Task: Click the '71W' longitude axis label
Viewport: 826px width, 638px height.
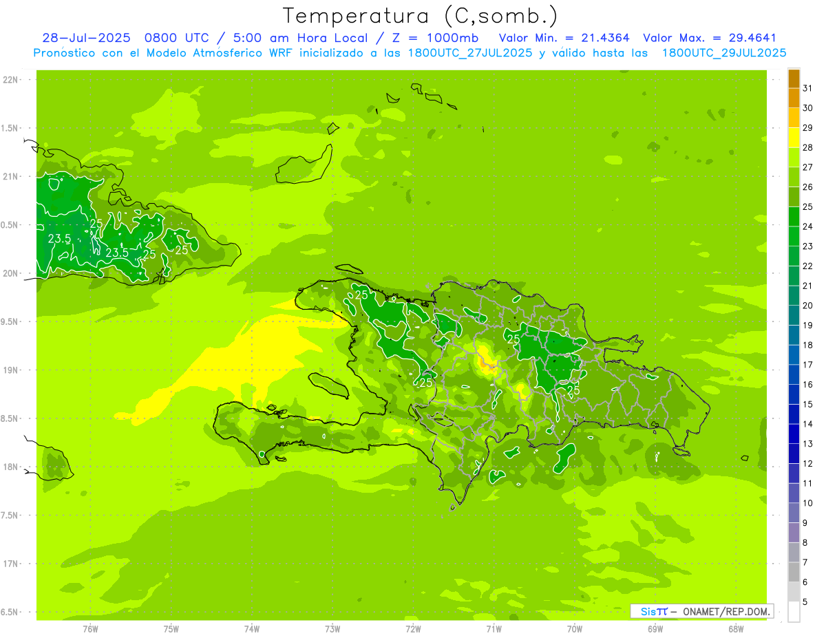Action: click(494, 629)
